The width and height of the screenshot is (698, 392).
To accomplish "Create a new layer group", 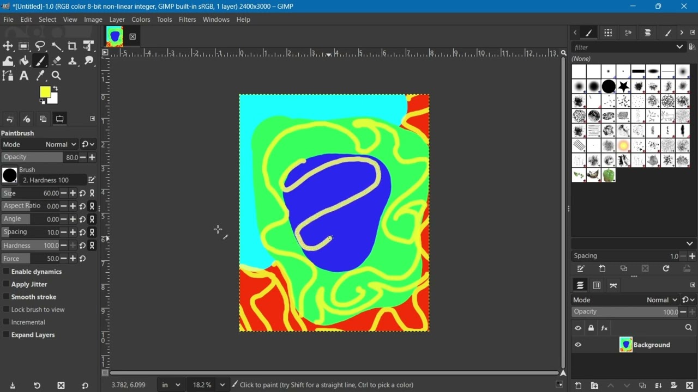I will [594, 385].
